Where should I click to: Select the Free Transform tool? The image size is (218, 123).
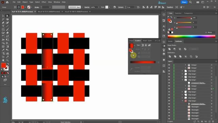point(7,40)
